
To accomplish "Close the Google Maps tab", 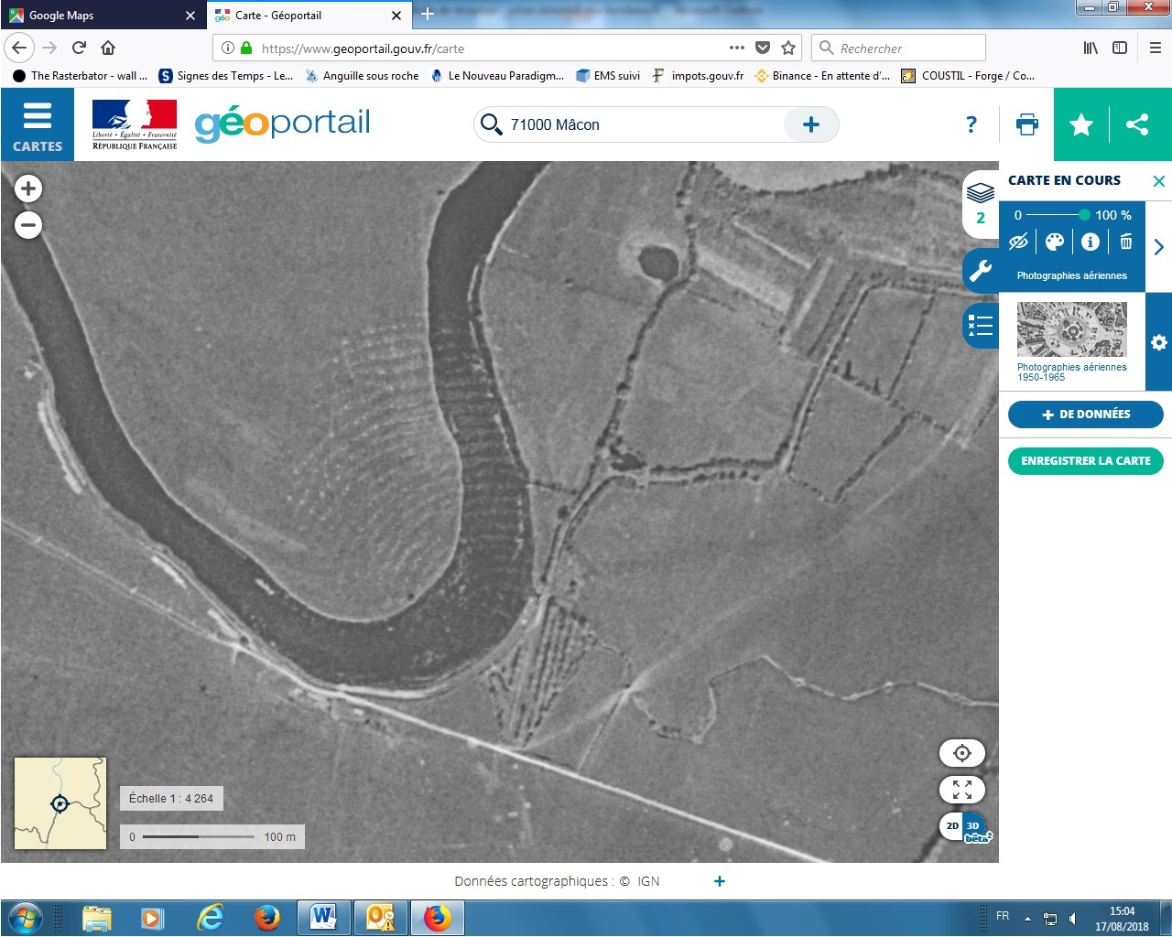I will tap(190, 16).
